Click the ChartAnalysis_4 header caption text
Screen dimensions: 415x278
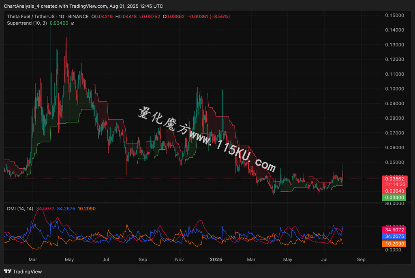pyautogui.click(x=83, y=6)
